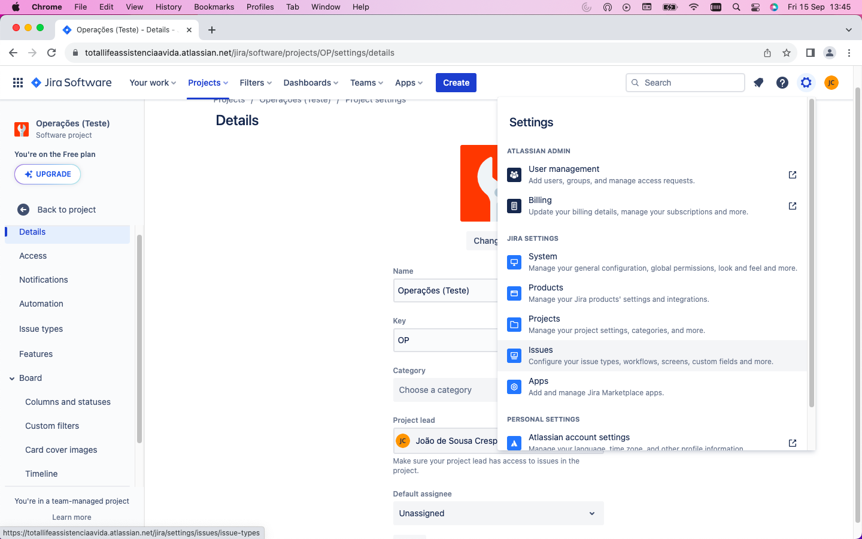Select the Issues configuration icon
862x539 pixels.
pos(514,355)
